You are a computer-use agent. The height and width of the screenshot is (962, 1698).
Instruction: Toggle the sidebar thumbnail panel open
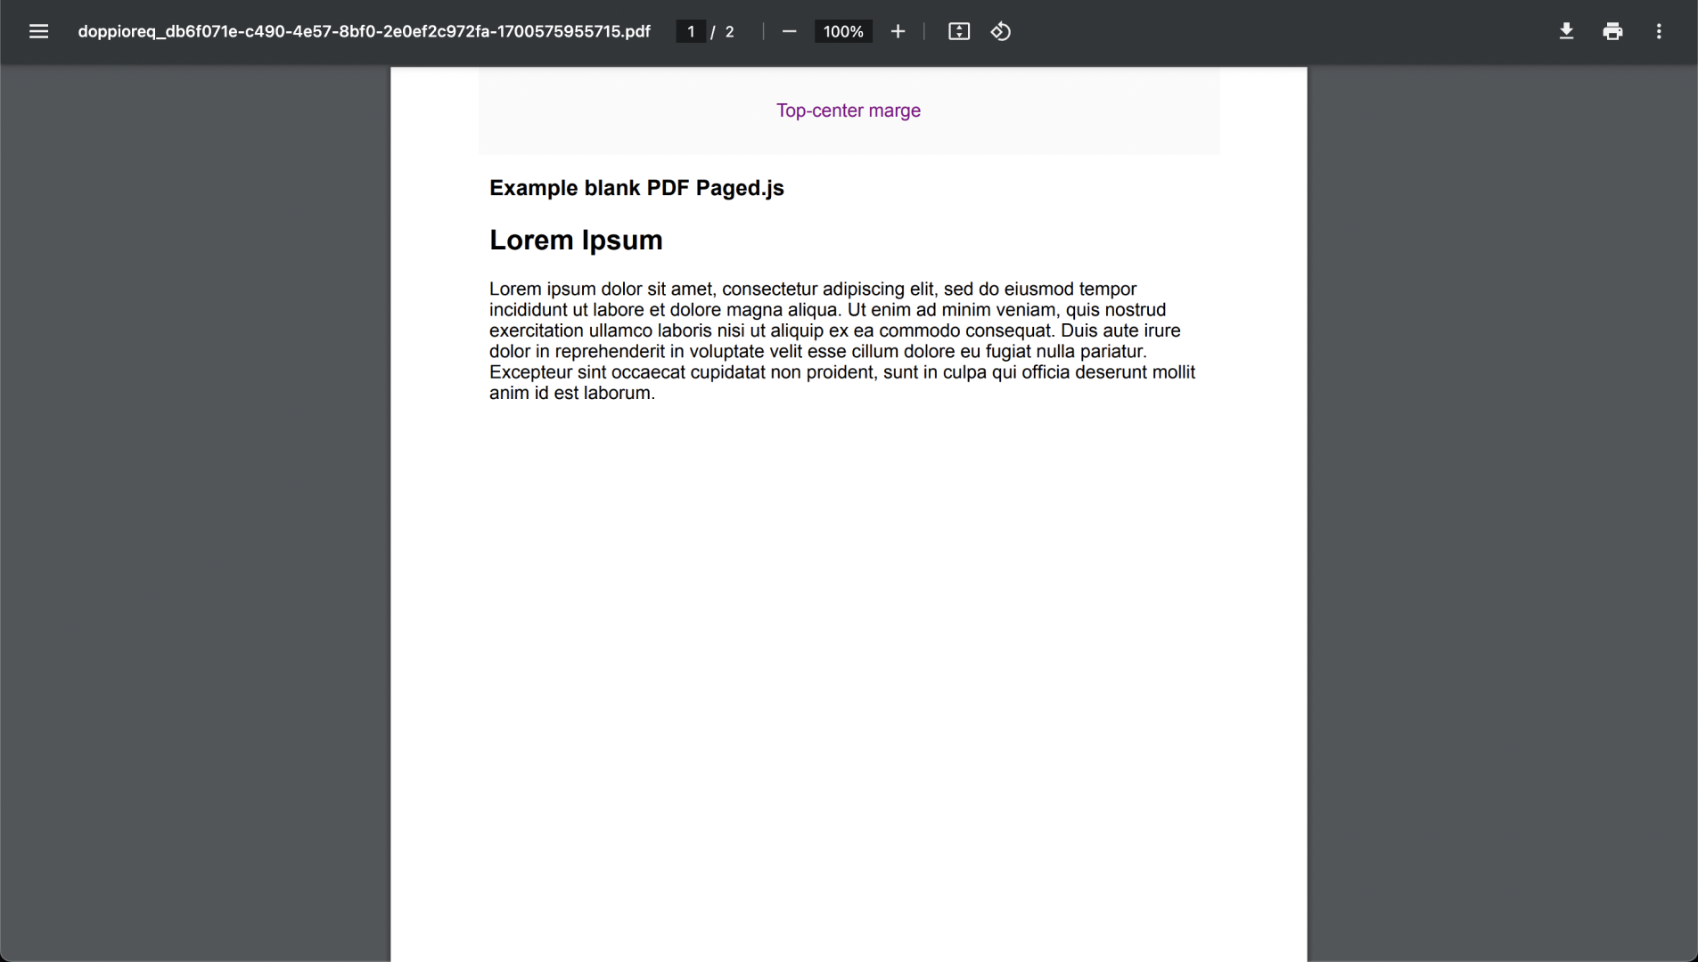pyautogui.click(x=38, y=31)
